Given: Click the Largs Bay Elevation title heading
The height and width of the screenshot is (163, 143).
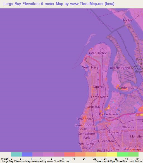Looking at the screenshot, I should [x=59, y=4].
